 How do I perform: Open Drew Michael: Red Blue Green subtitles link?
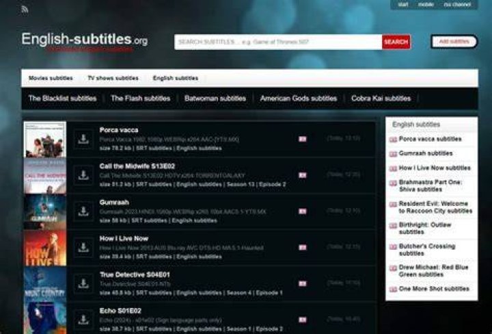click(x=434, y=271)
